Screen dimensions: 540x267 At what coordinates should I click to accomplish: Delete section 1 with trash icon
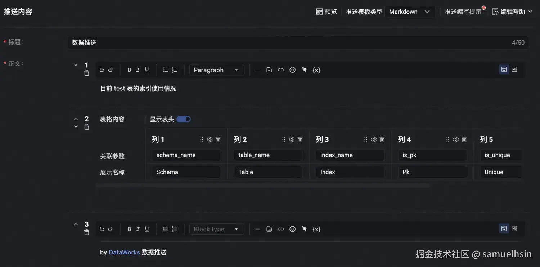tap(87, 73)
